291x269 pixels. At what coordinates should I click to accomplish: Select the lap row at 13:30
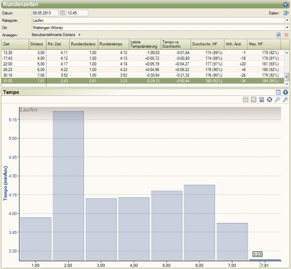click(143, 53)
